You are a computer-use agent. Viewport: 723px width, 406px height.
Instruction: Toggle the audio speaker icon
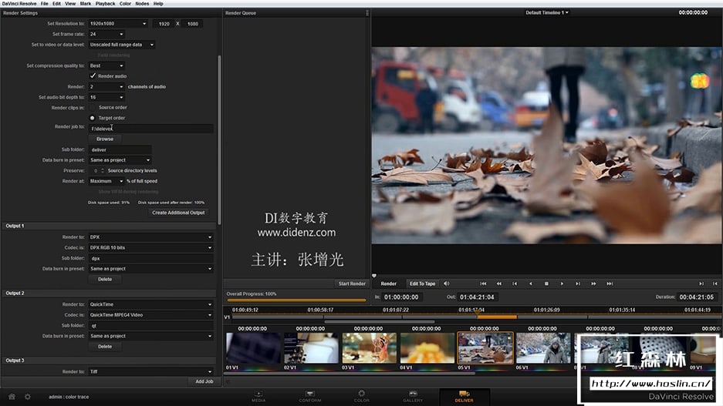point(446,284)
